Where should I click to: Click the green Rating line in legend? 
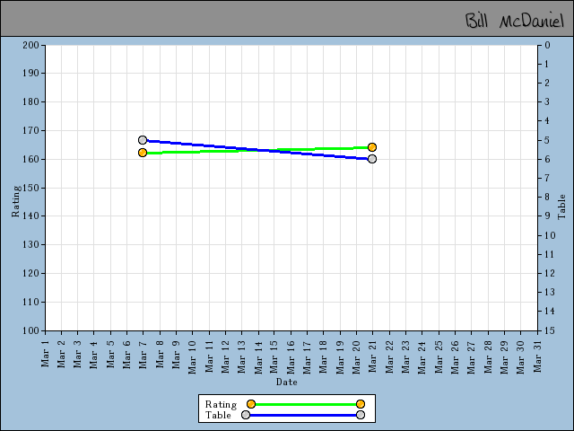(305, 404)
